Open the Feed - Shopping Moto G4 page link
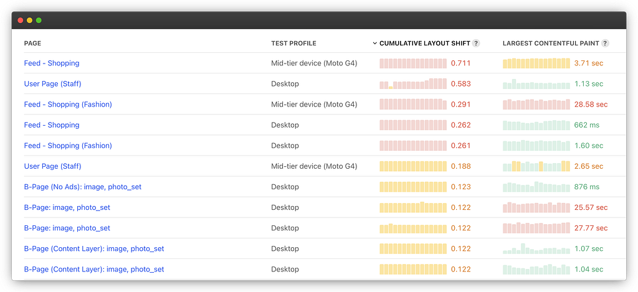This screenshot has width=638, height=292. point(52,63)
